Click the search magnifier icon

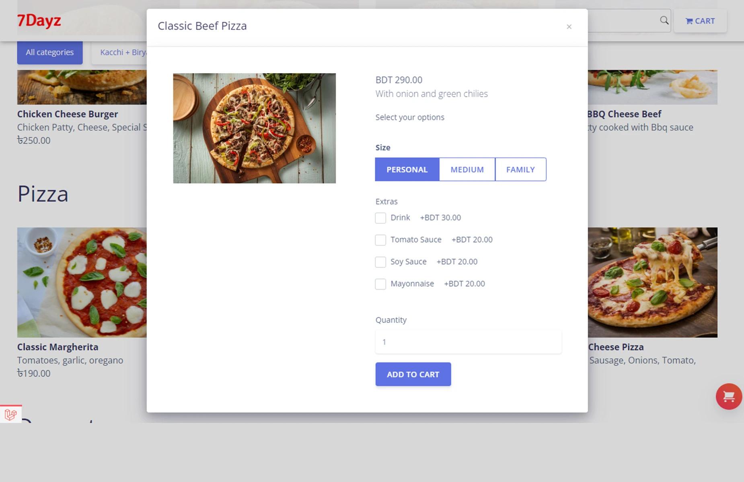tap(664, 20)
